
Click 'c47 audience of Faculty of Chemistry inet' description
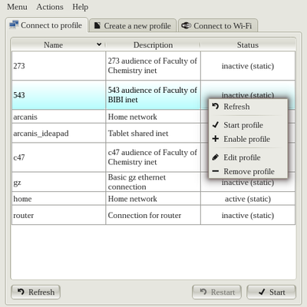153,157
